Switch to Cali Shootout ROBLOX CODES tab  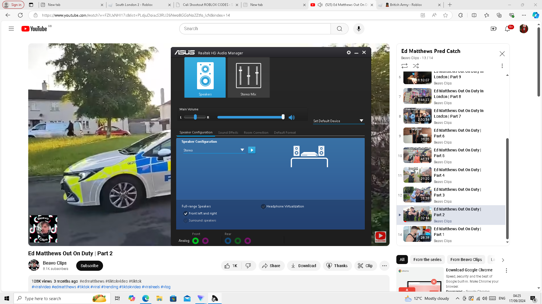point(207,5)
